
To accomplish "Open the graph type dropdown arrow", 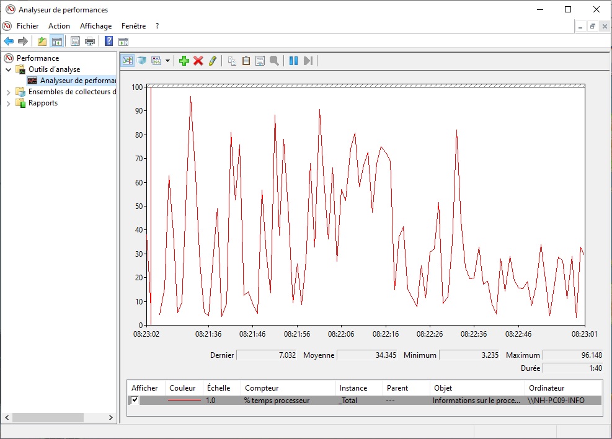I will coord(167,61).
